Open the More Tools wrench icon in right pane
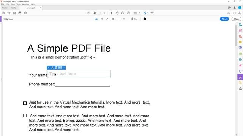 pos(240,88)
